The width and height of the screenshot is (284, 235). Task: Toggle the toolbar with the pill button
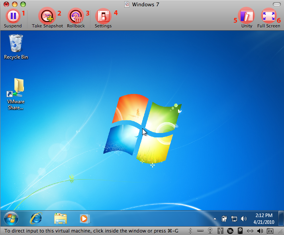tap(276, 4)
